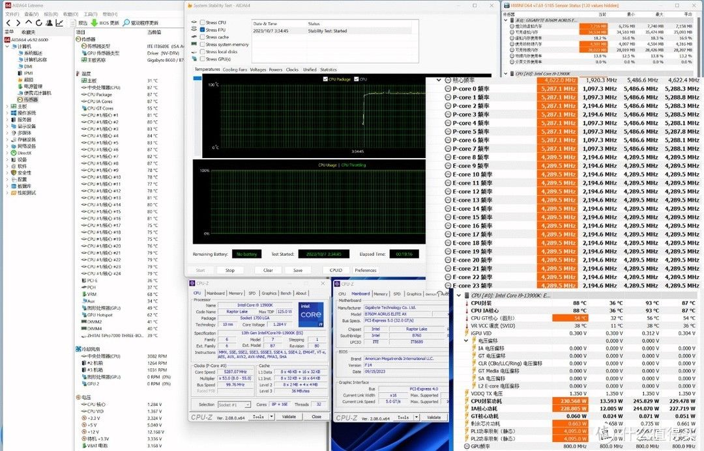
Task: Select the Stability Test: Started log row
Action: (x=332, y=31)
